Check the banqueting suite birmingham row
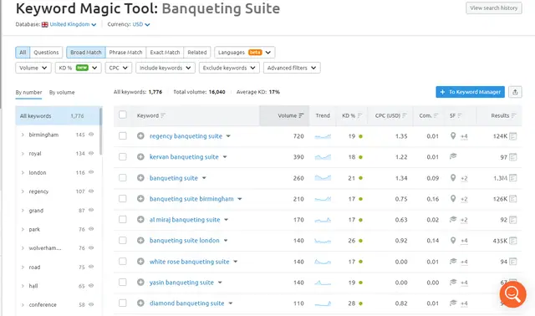The height and width of the screenshot is (316, 535). 123,199
